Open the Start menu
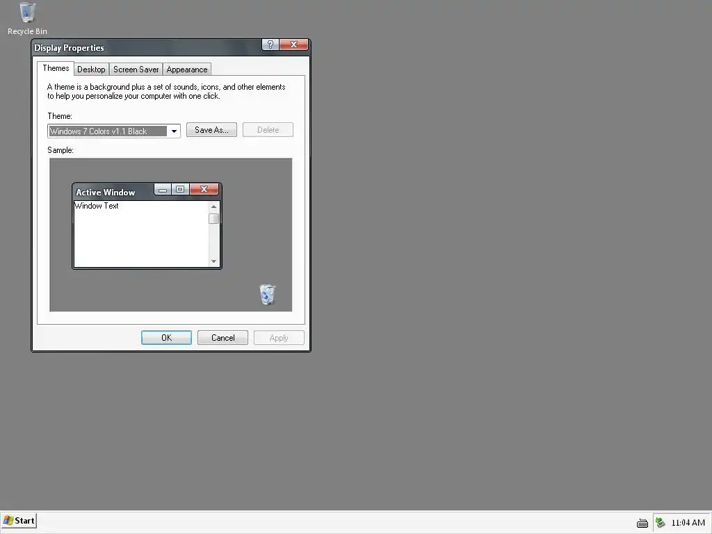712x534 pixels. coord(19,521)
